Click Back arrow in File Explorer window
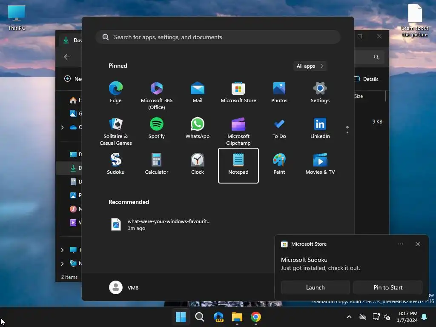The height and width of the screenshot is (327, 436). pyautogui.click(x=67, y=57)
